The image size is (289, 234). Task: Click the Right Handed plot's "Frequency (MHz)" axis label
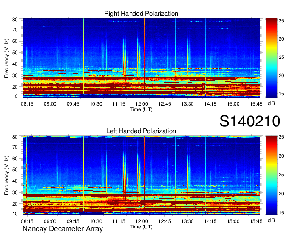[x=6, y=58]
